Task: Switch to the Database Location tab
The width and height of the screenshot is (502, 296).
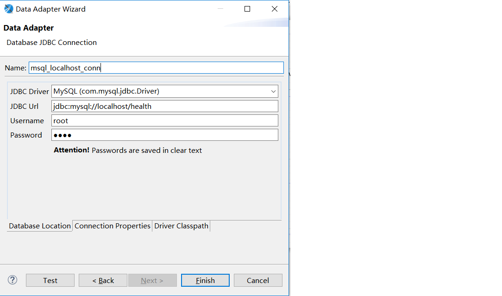Action: (40, 226)
